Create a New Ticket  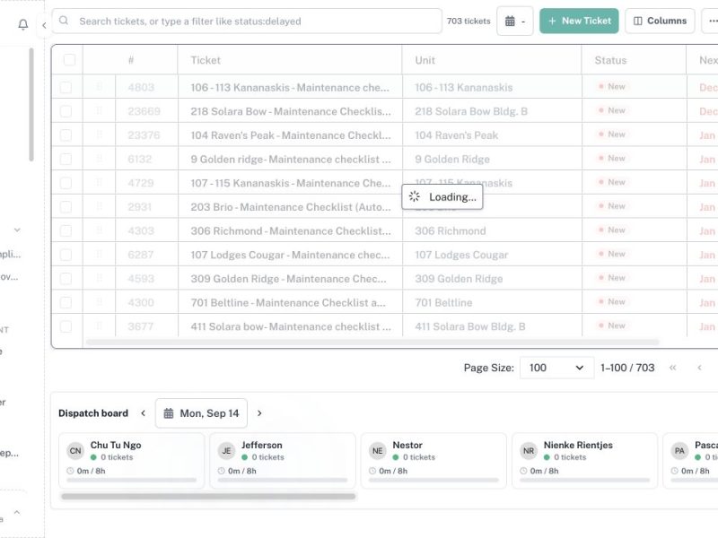pos(579,21)
